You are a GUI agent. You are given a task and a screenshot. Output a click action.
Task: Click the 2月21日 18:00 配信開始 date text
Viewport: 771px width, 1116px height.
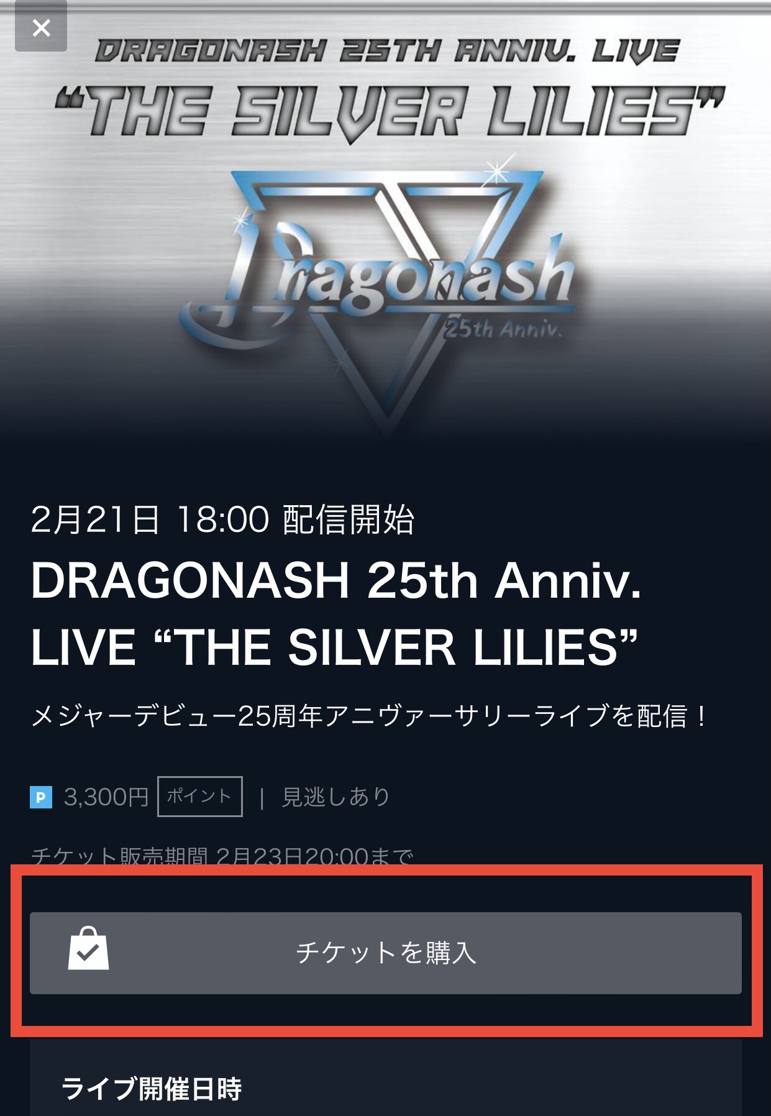pyautogui.click(x=222, y=519)
